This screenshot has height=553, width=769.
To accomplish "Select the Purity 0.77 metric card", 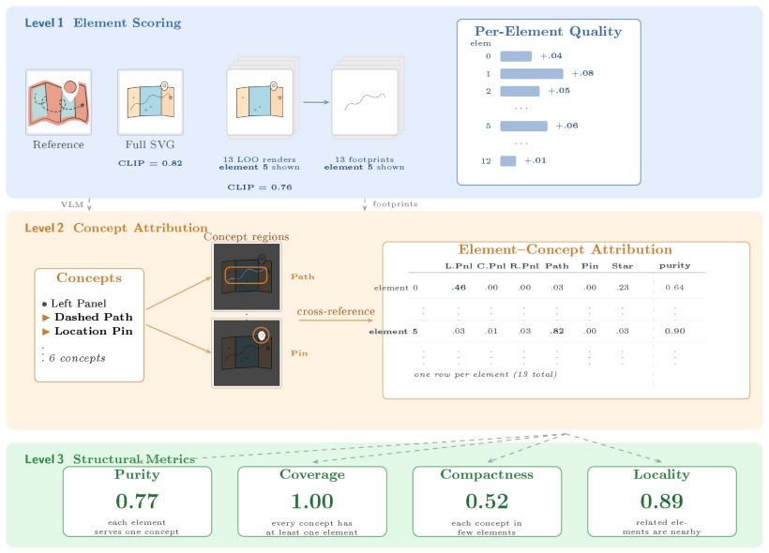I will [x=137, y=501].
